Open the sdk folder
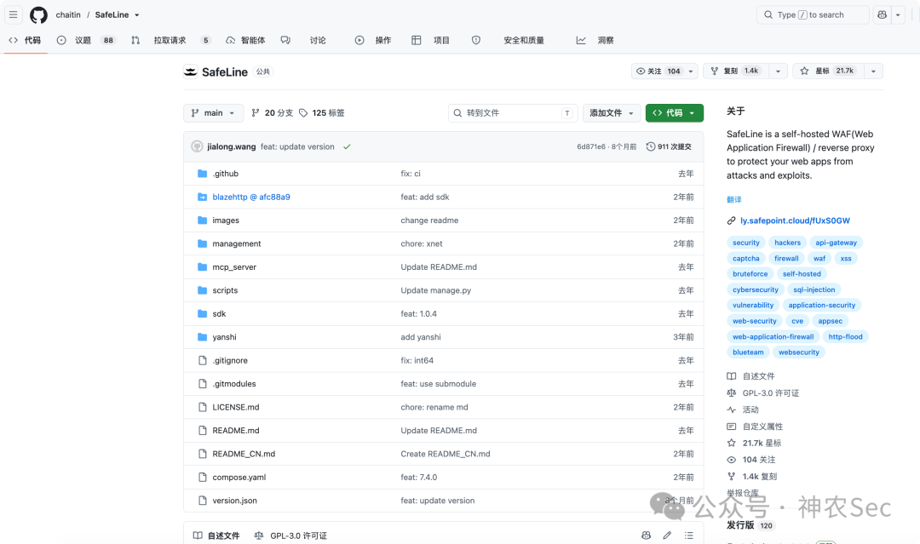Viewport: 920px width, 544px height. [x=219, y=313]
